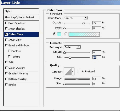
Task: Click the Noise slider handle
Action: pos(65,28)
